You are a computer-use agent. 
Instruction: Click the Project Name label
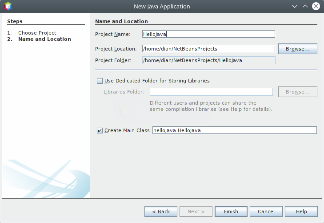coord(113,34)
